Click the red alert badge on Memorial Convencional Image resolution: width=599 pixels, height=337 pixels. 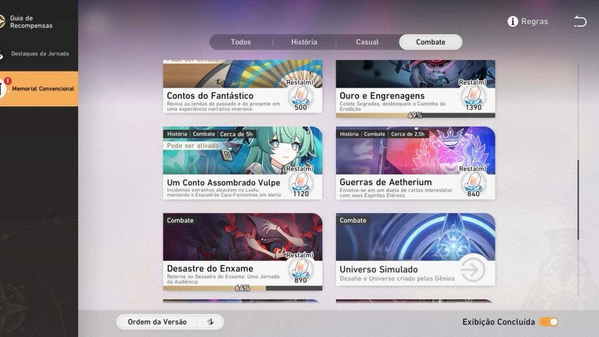pos(8,81)
